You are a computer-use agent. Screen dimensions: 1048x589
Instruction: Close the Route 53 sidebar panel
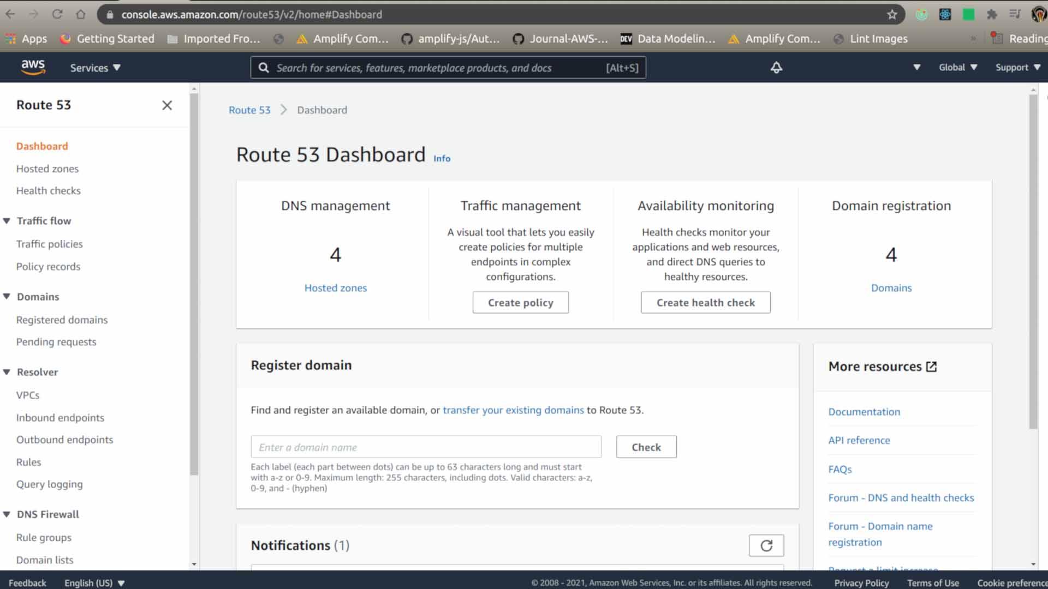(x=167, y=105)
